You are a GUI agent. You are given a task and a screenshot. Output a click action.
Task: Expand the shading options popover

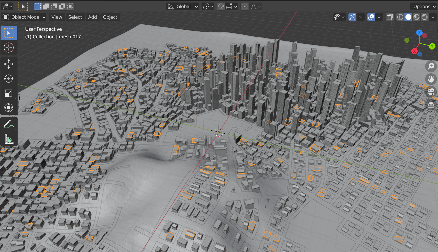(x=433, y=17)
